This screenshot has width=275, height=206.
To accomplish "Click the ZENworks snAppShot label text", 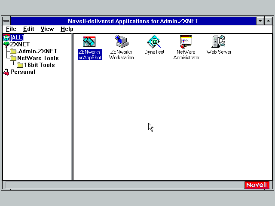I will tap(90, 55).
